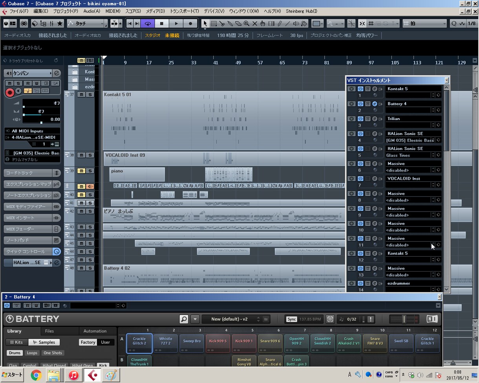Open the プロジェクト(P) menu
This screenshot has height=383, width=479.
(66, 11)
